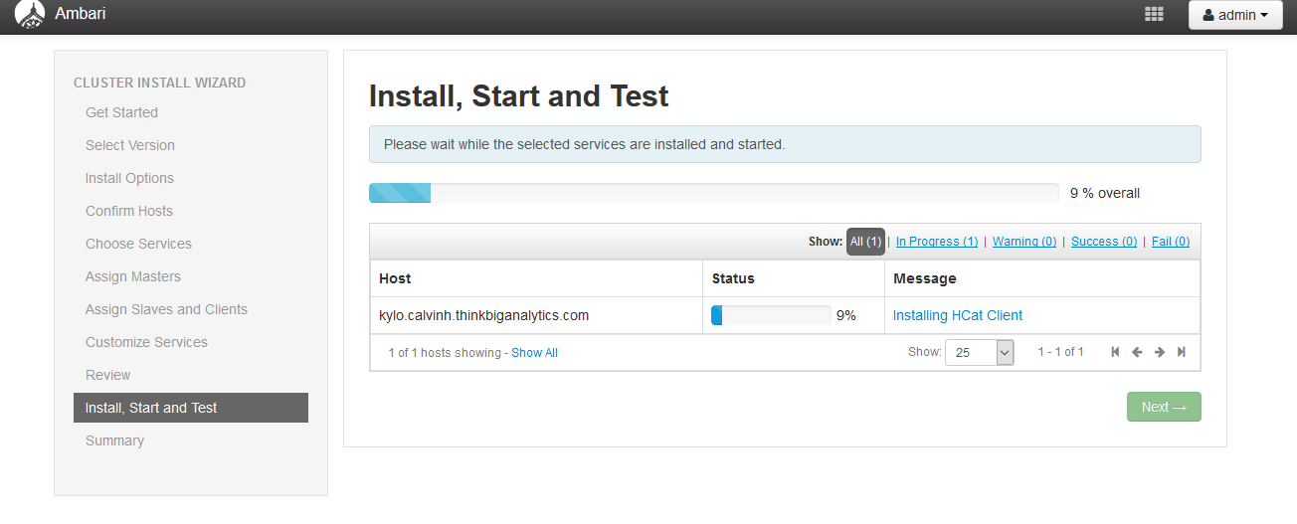The image size is (1297, 524).
Task: Click the host status progress bar
Action: pos(770,315)
